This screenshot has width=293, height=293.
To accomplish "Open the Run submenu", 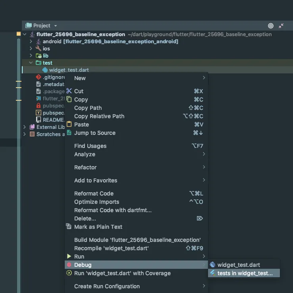I will pyautogui.click(x=136, y=257).
